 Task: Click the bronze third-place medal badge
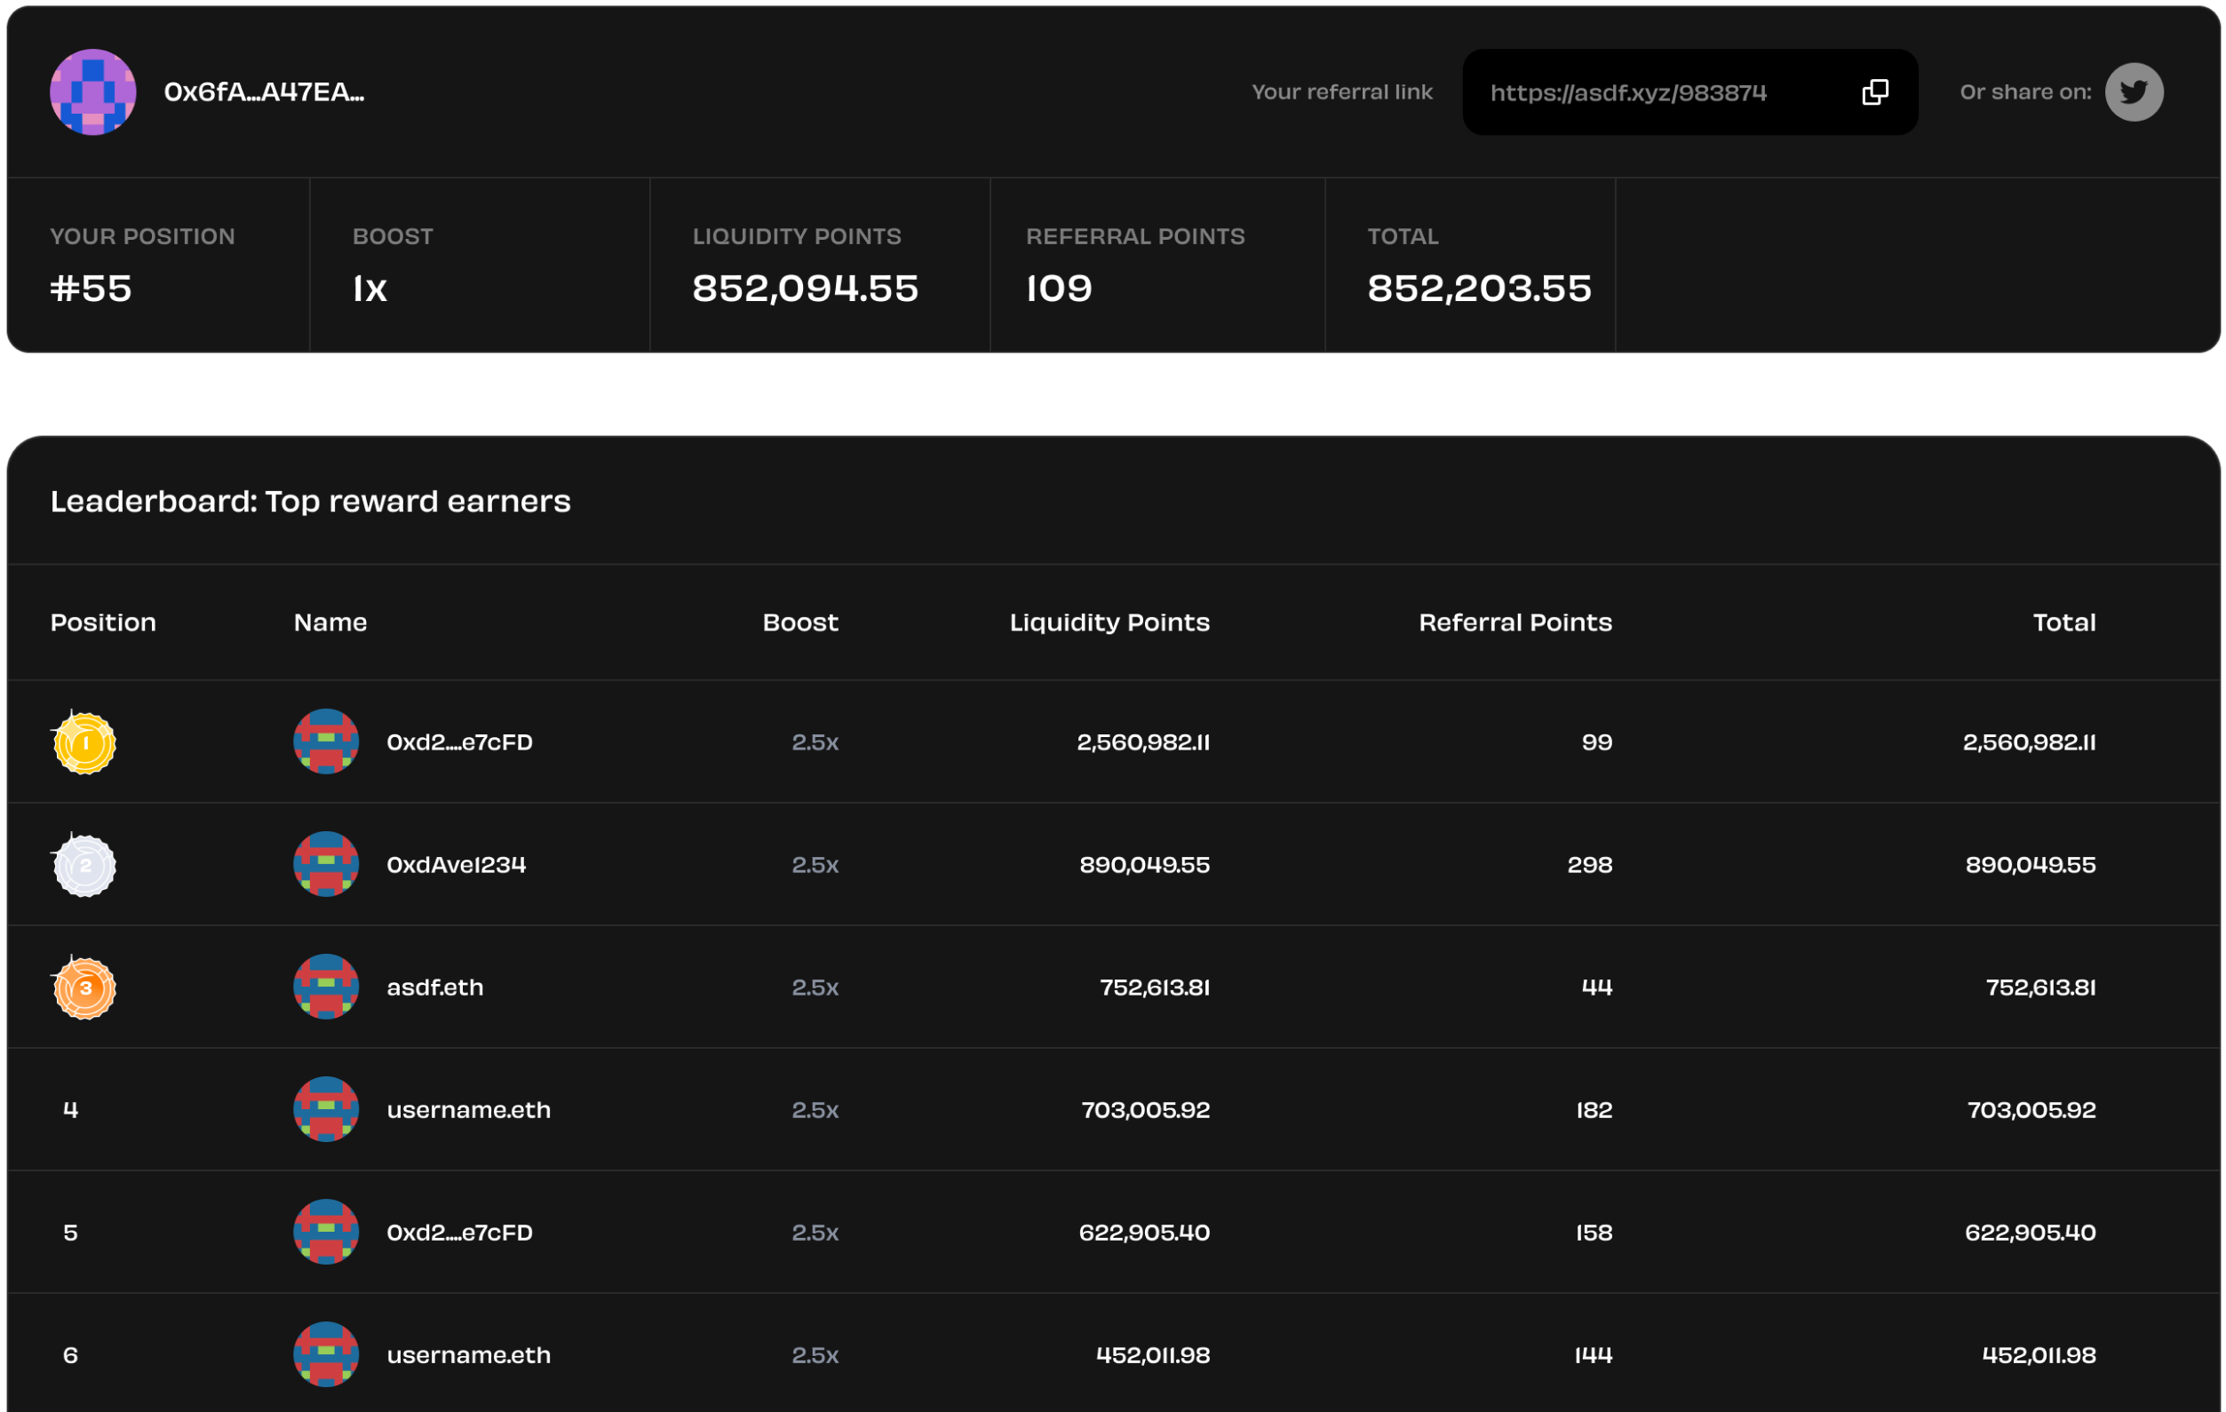[x=84, y=988]
